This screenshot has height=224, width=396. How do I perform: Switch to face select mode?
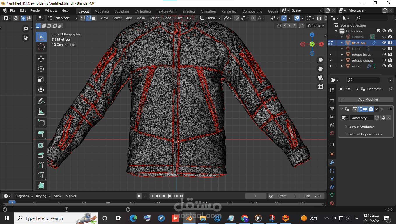94,18
